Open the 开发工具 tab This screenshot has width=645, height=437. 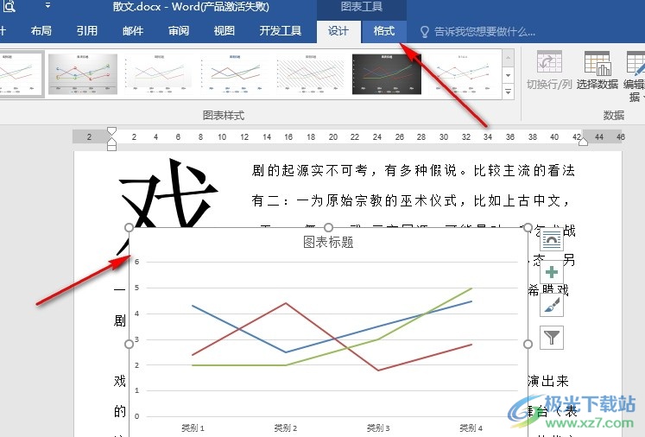[280, 31]
